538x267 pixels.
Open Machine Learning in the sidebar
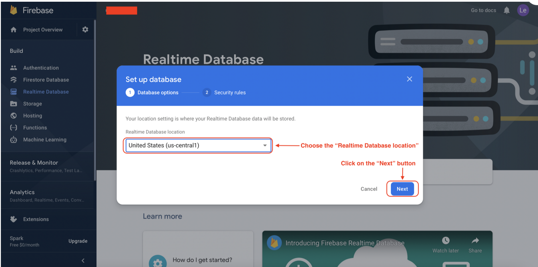tap(45, 140)
